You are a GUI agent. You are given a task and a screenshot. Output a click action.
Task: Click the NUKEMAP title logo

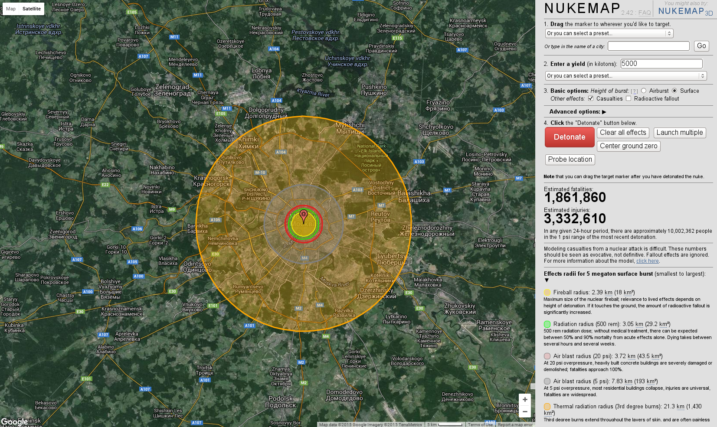pyautogui.click(x=583, y=9)
